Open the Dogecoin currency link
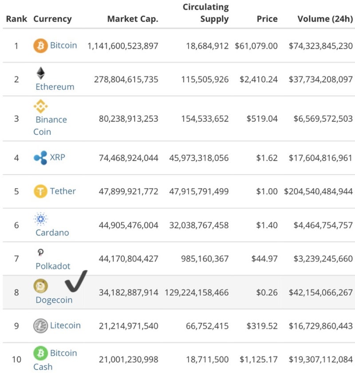Screen dimensions: 355x373 (x=54, y=300)
